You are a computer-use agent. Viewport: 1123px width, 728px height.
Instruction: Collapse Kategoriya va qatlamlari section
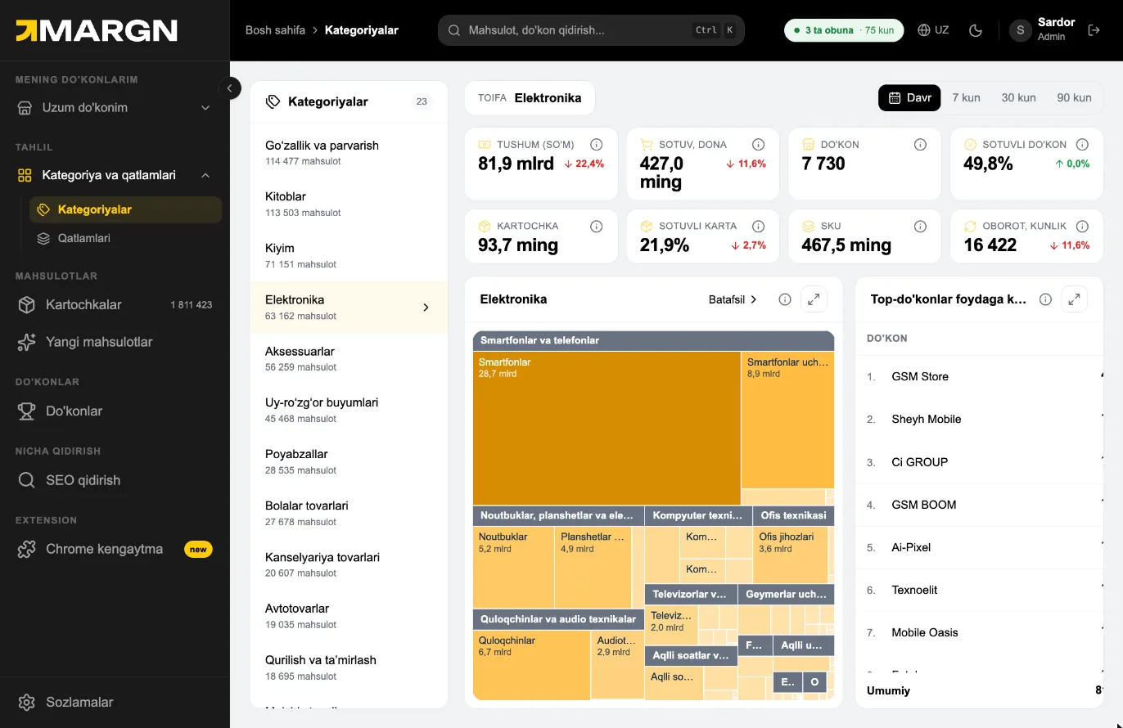(x=115, y=175)
